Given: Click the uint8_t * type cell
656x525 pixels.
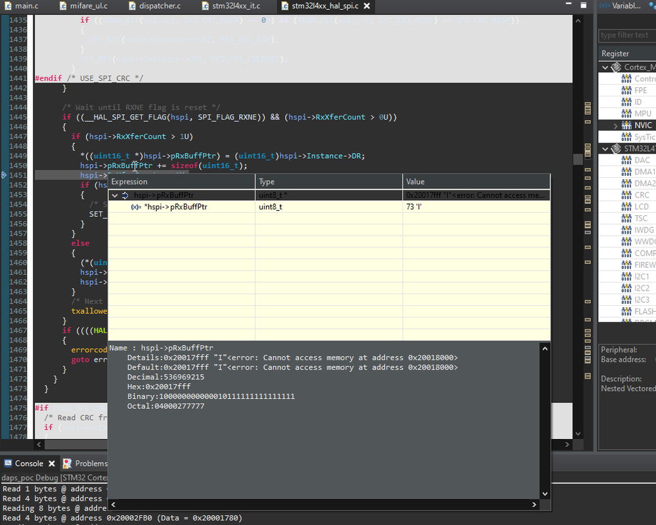Looking at the screenshot, I should tap(329, 195).
